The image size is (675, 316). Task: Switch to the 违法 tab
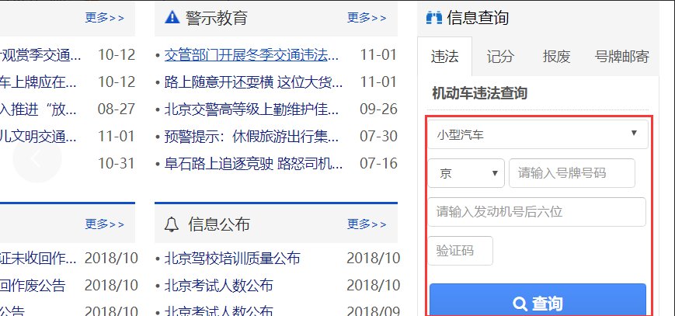444,57
